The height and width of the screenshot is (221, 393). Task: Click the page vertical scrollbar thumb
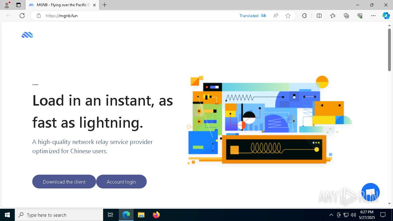click(389, 50)
